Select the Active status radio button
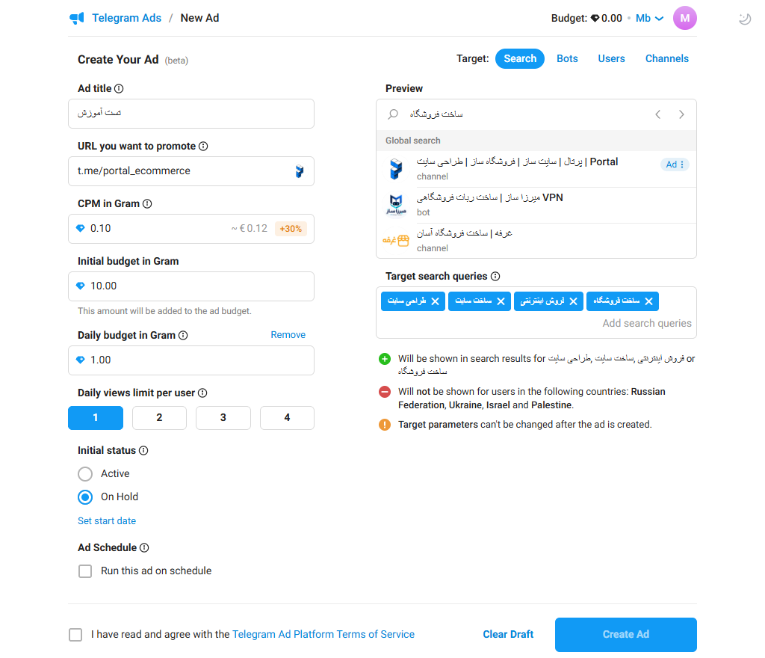 85,474
